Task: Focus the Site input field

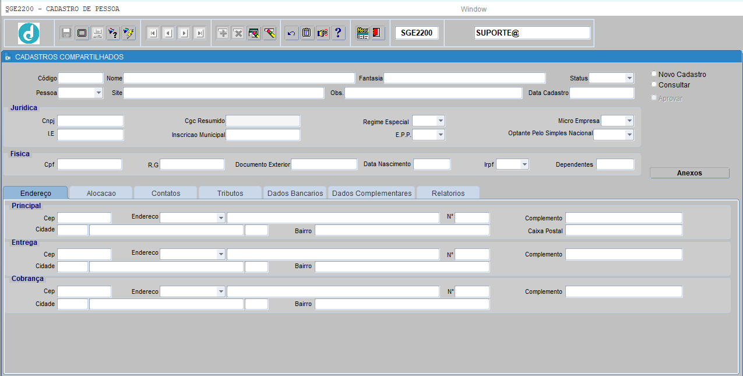Action: (223, 93)
